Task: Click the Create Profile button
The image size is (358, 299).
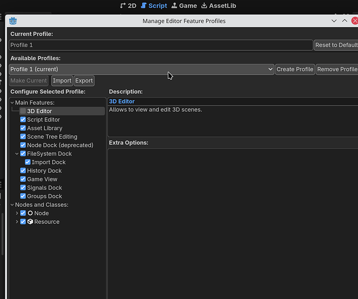Action: pos(295,69)
